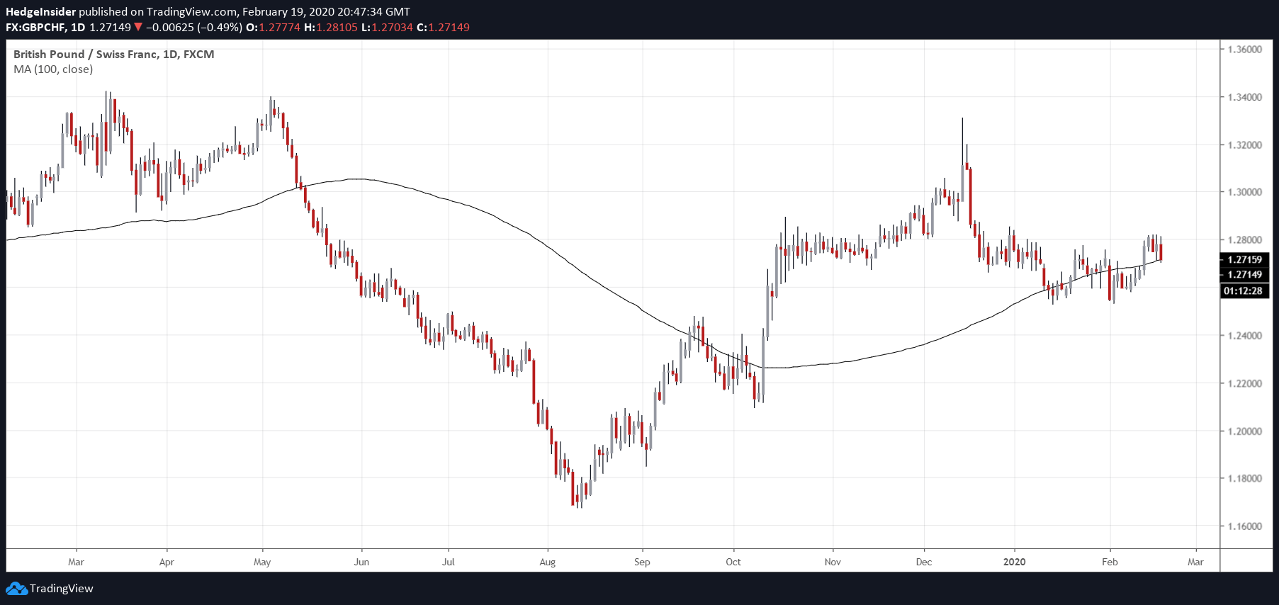Click the FX:GBPCHF symbol label
Image resolution: width=1279 pixels, height=605 pixels.
tap(35, 27)
